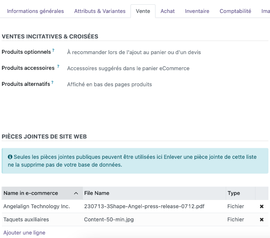This screenshot has height=238, width=270.
Task: Toggle sort arrow on Name in e-commerce
Action: coord(76,193)
